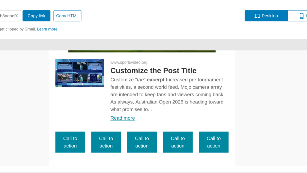Click the laptop icon on Desktop tab
This screenshot has height=173, width=307.
257,16
